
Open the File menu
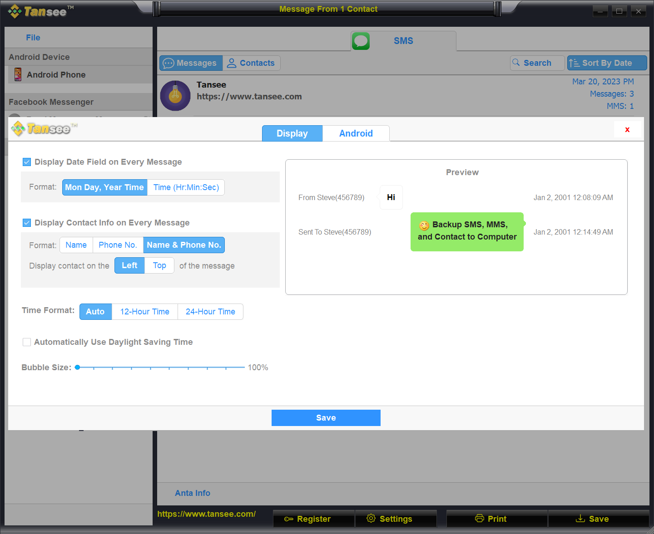coord(33,38)
